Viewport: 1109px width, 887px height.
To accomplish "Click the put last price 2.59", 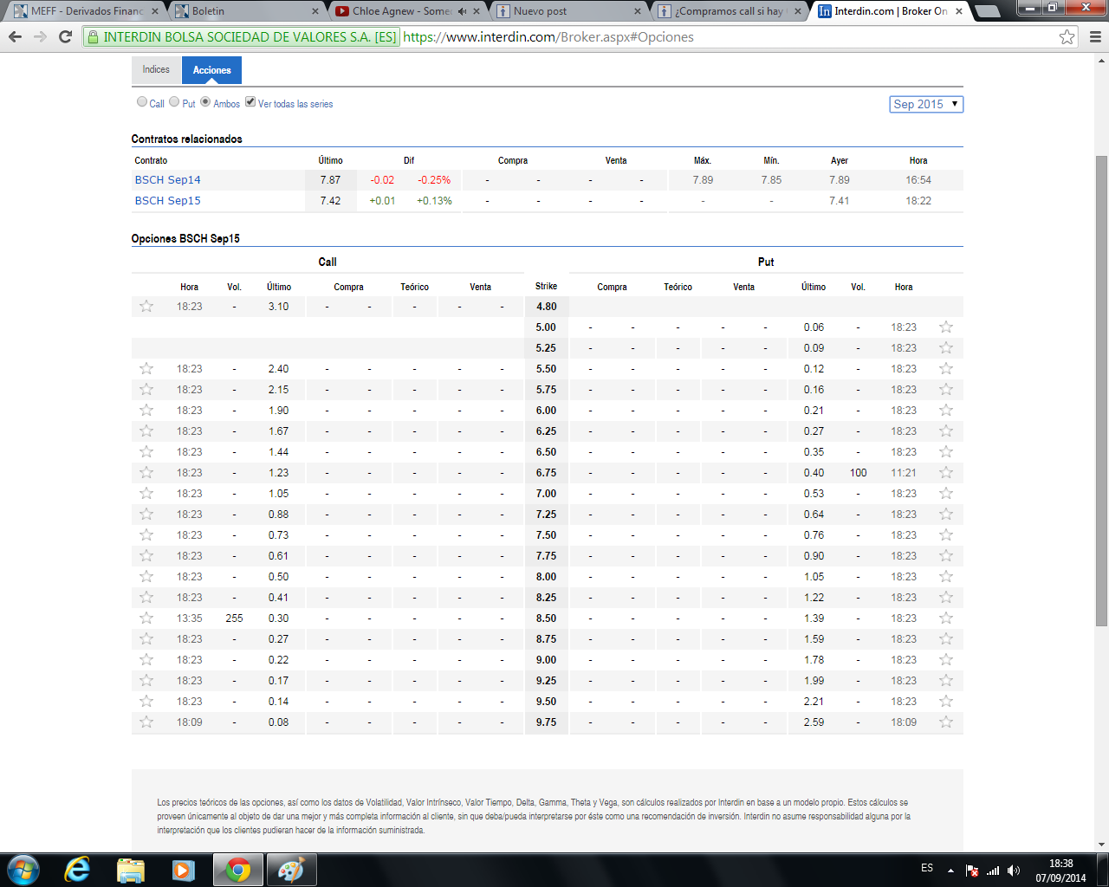I will point(814,722).
